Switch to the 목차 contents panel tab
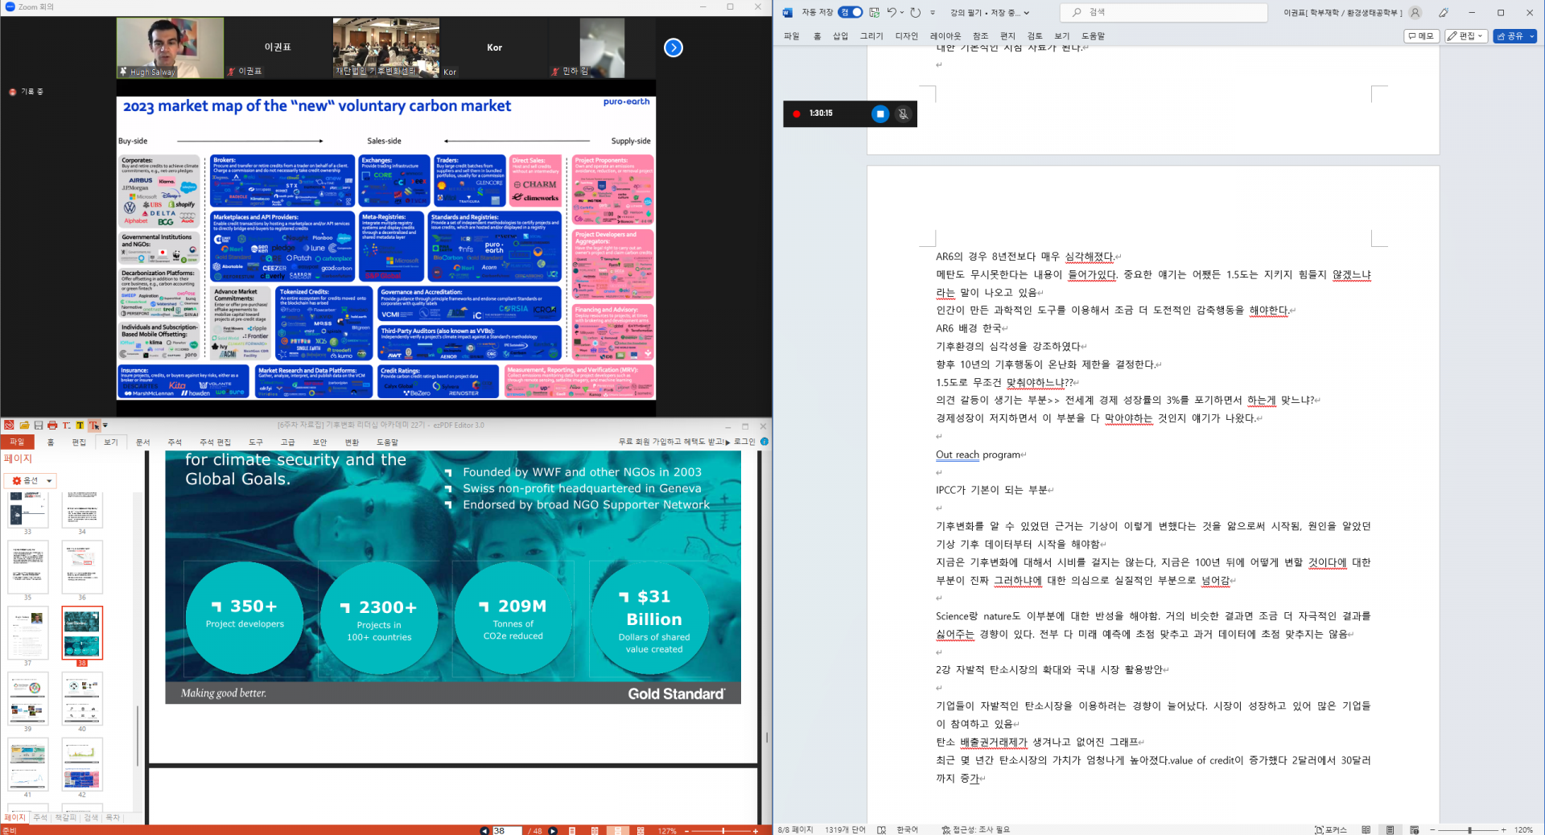 pos(113,817)
